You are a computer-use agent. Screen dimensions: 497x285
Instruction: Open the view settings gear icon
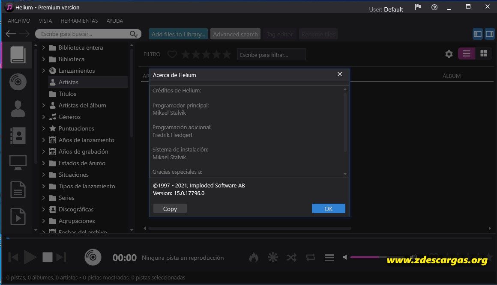pyautogui.click(x=449, y=54)
